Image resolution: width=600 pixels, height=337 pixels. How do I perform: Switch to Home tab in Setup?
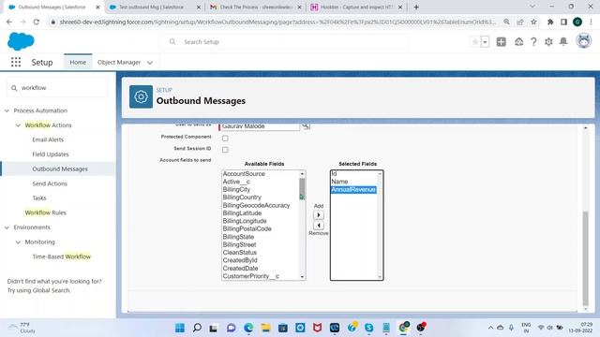click(78, 62)
